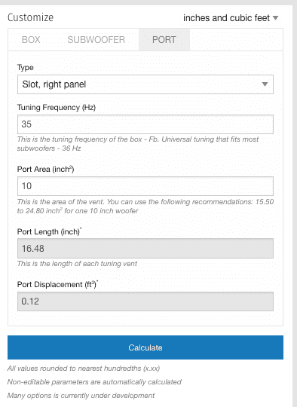Screen dimensions: 297x407
Task: Switch to the BOX tab
Action: click(31, 40)
